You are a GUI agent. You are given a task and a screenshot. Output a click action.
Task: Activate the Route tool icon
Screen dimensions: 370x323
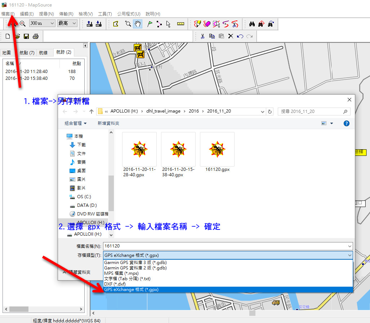click(x=159, y=24)
